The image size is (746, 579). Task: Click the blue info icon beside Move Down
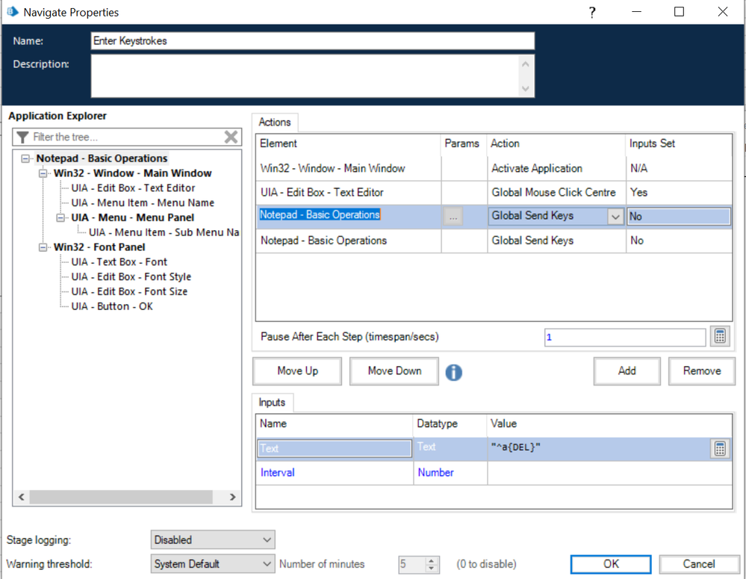point(453,372)
